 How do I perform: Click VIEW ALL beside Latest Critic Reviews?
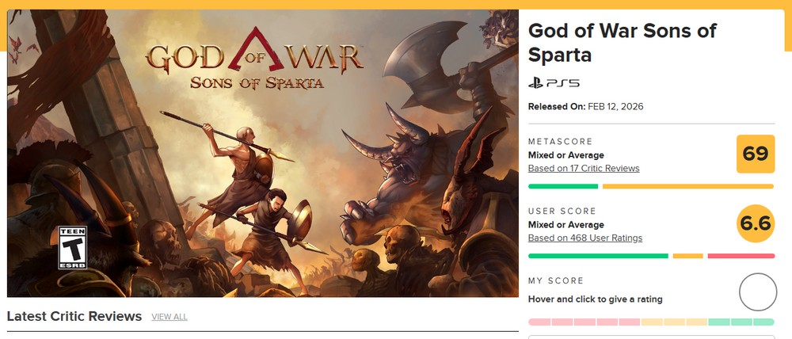point(169,317)
